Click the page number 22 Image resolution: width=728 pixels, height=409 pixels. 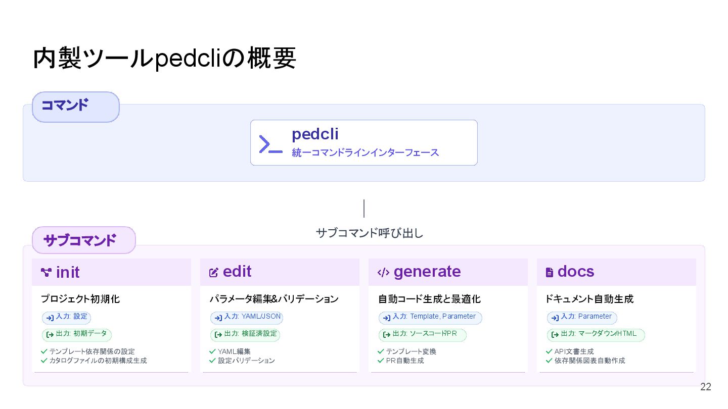[x=705, y=387]
